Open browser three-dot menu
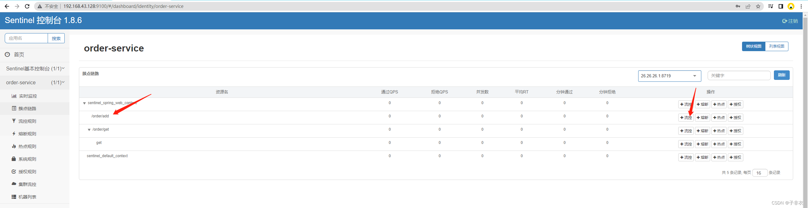This screenshot has height=208, width=808. (x=801, y=6)
